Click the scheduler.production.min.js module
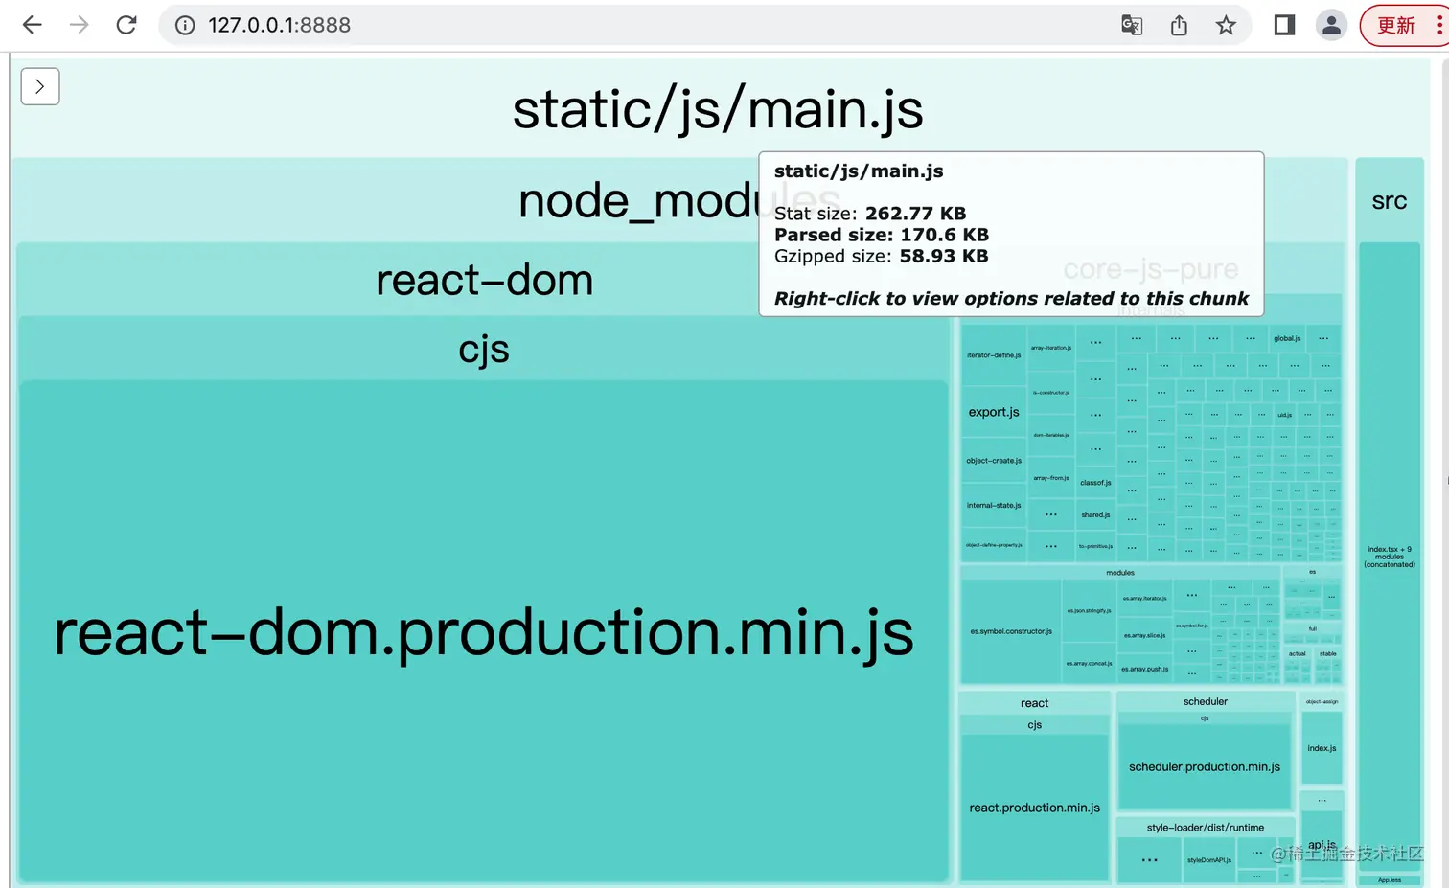The width and height of the screenshot is (1449, 888). point(1205,766)
